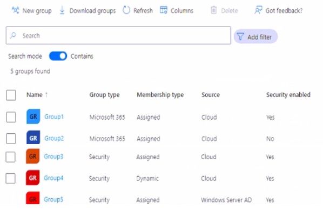The width and height of the screenshot is (323, 221).
Task: Click the Group4 red GR avatar
Action: pos(32,178)
